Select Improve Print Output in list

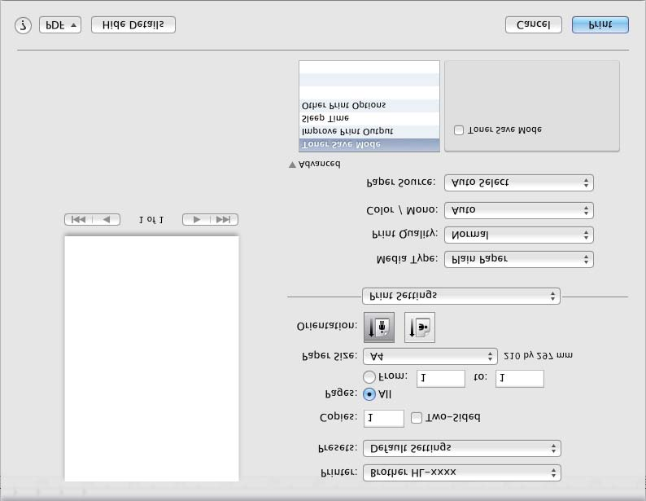tap(369, 131)
